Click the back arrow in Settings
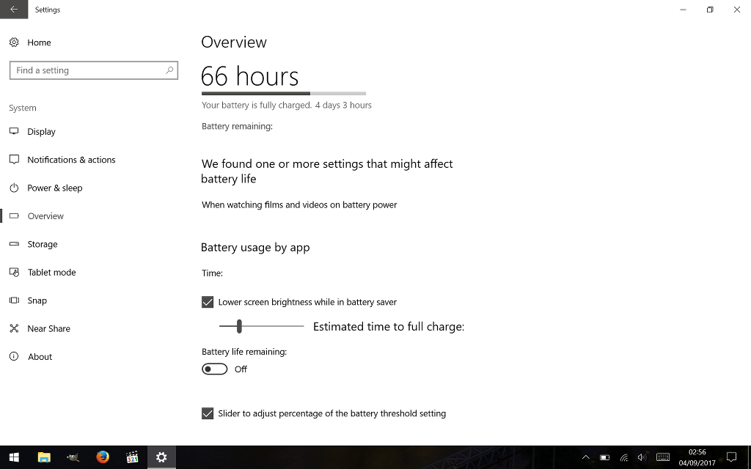 pyautogui.click(x=14, y=10)
